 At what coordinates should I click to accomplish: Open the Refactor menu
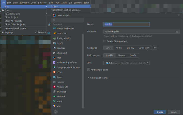coord(42,3)
